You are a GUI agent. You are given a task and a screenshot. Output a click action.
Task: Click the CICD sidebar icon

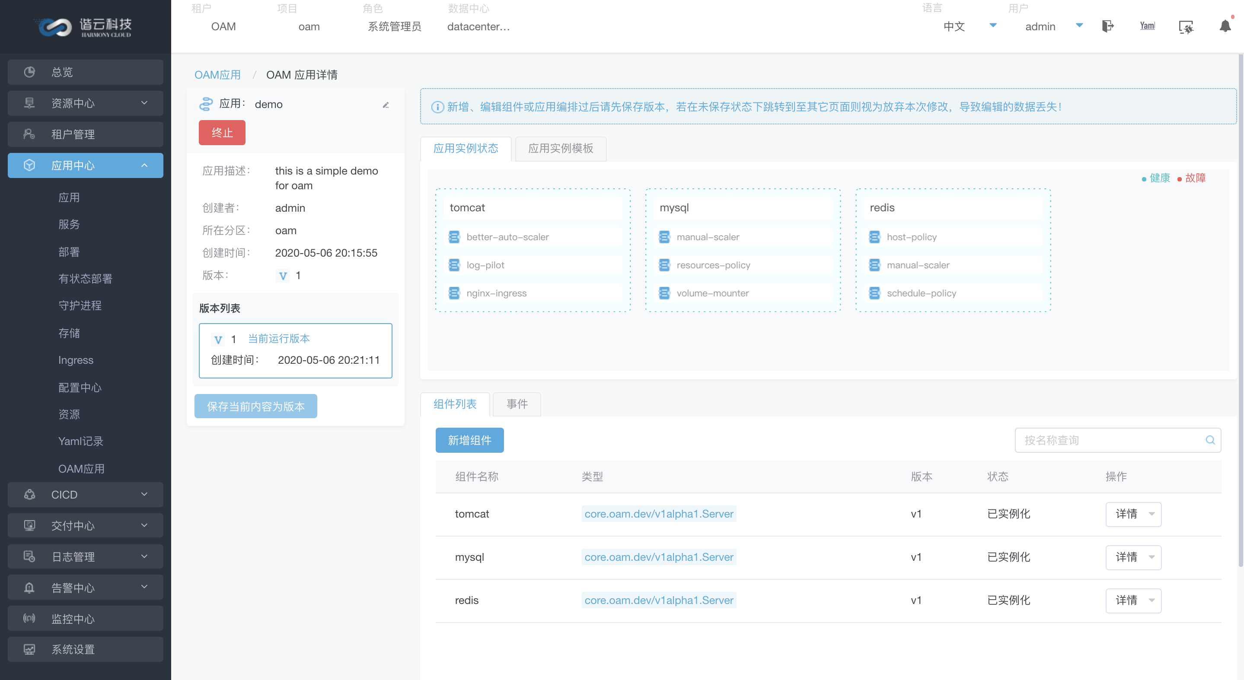[x=29, y=493]
